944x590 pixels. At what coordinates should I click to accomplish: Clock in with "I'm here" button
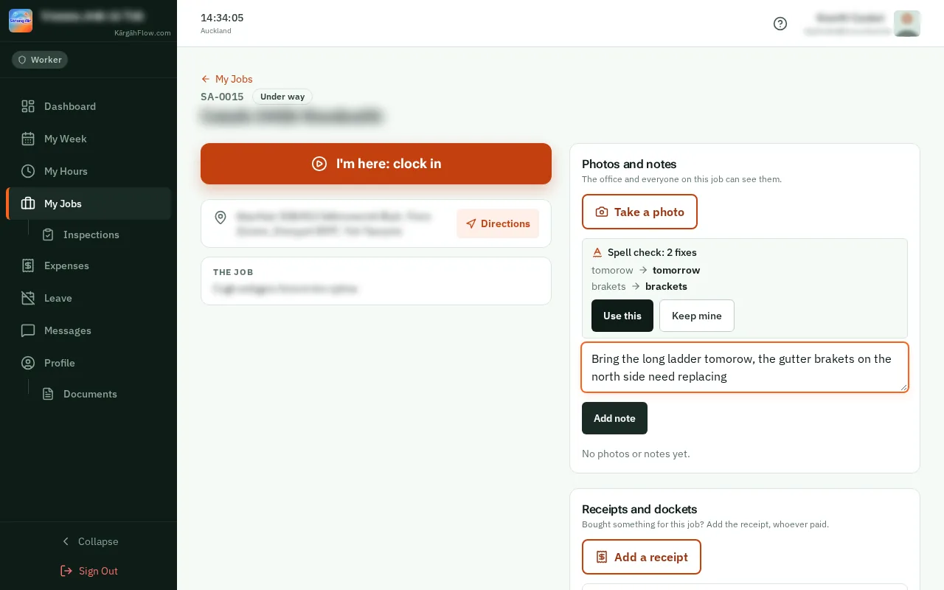coord(376,164)
